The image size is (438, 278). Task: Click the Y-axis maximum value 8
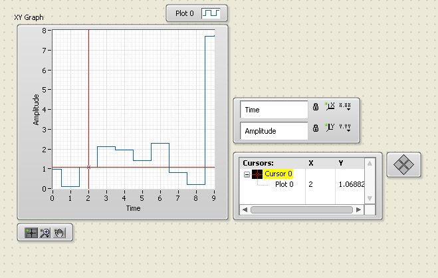[45, 30]
